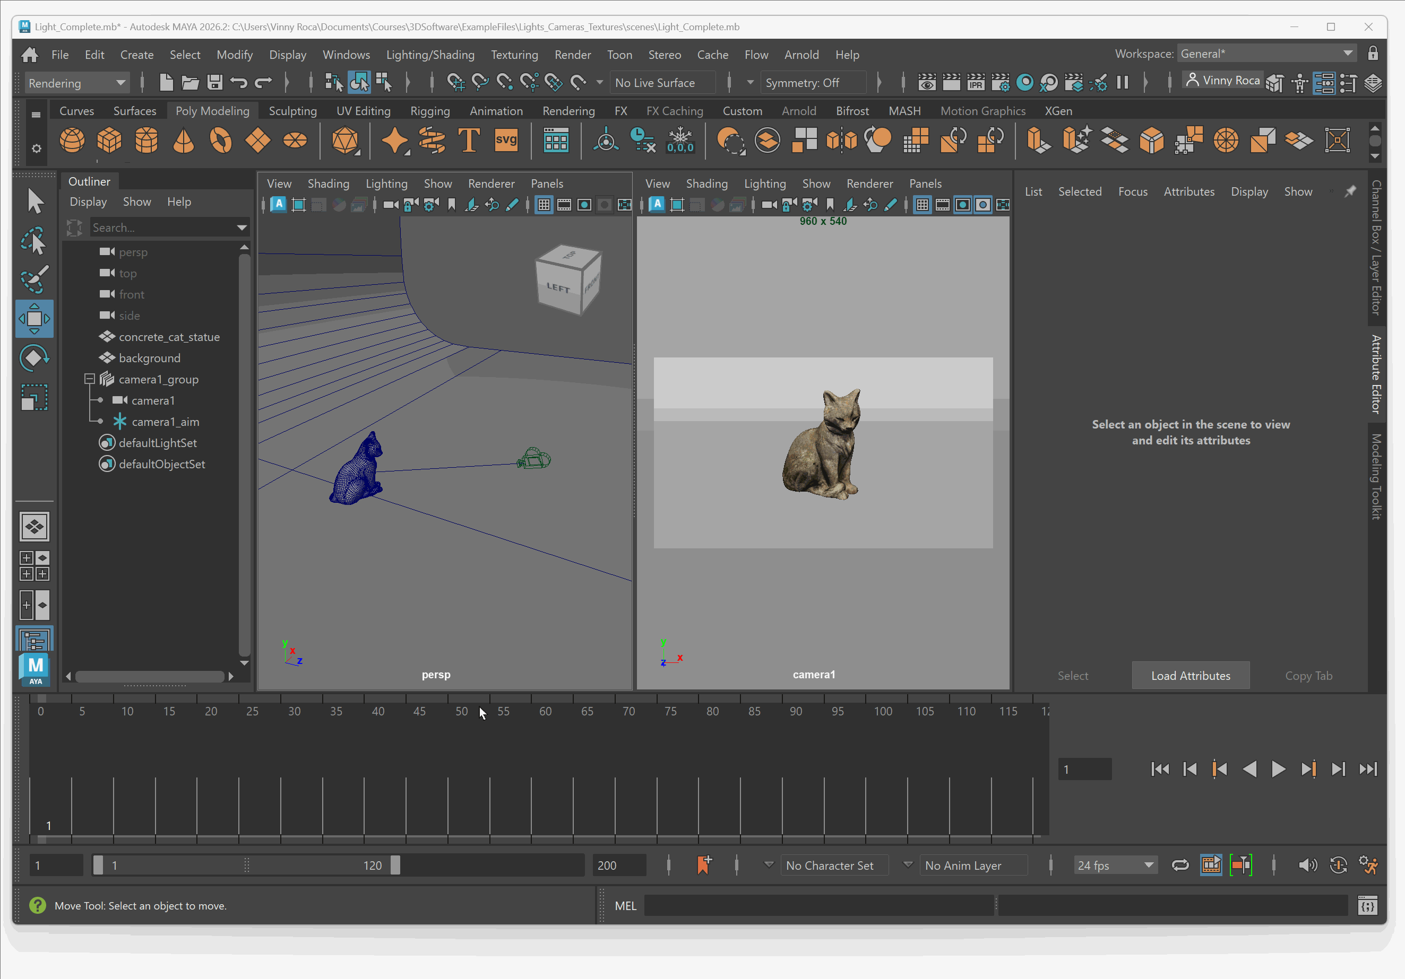
Task: Click the Lasso Select tool
Action: 35,241
